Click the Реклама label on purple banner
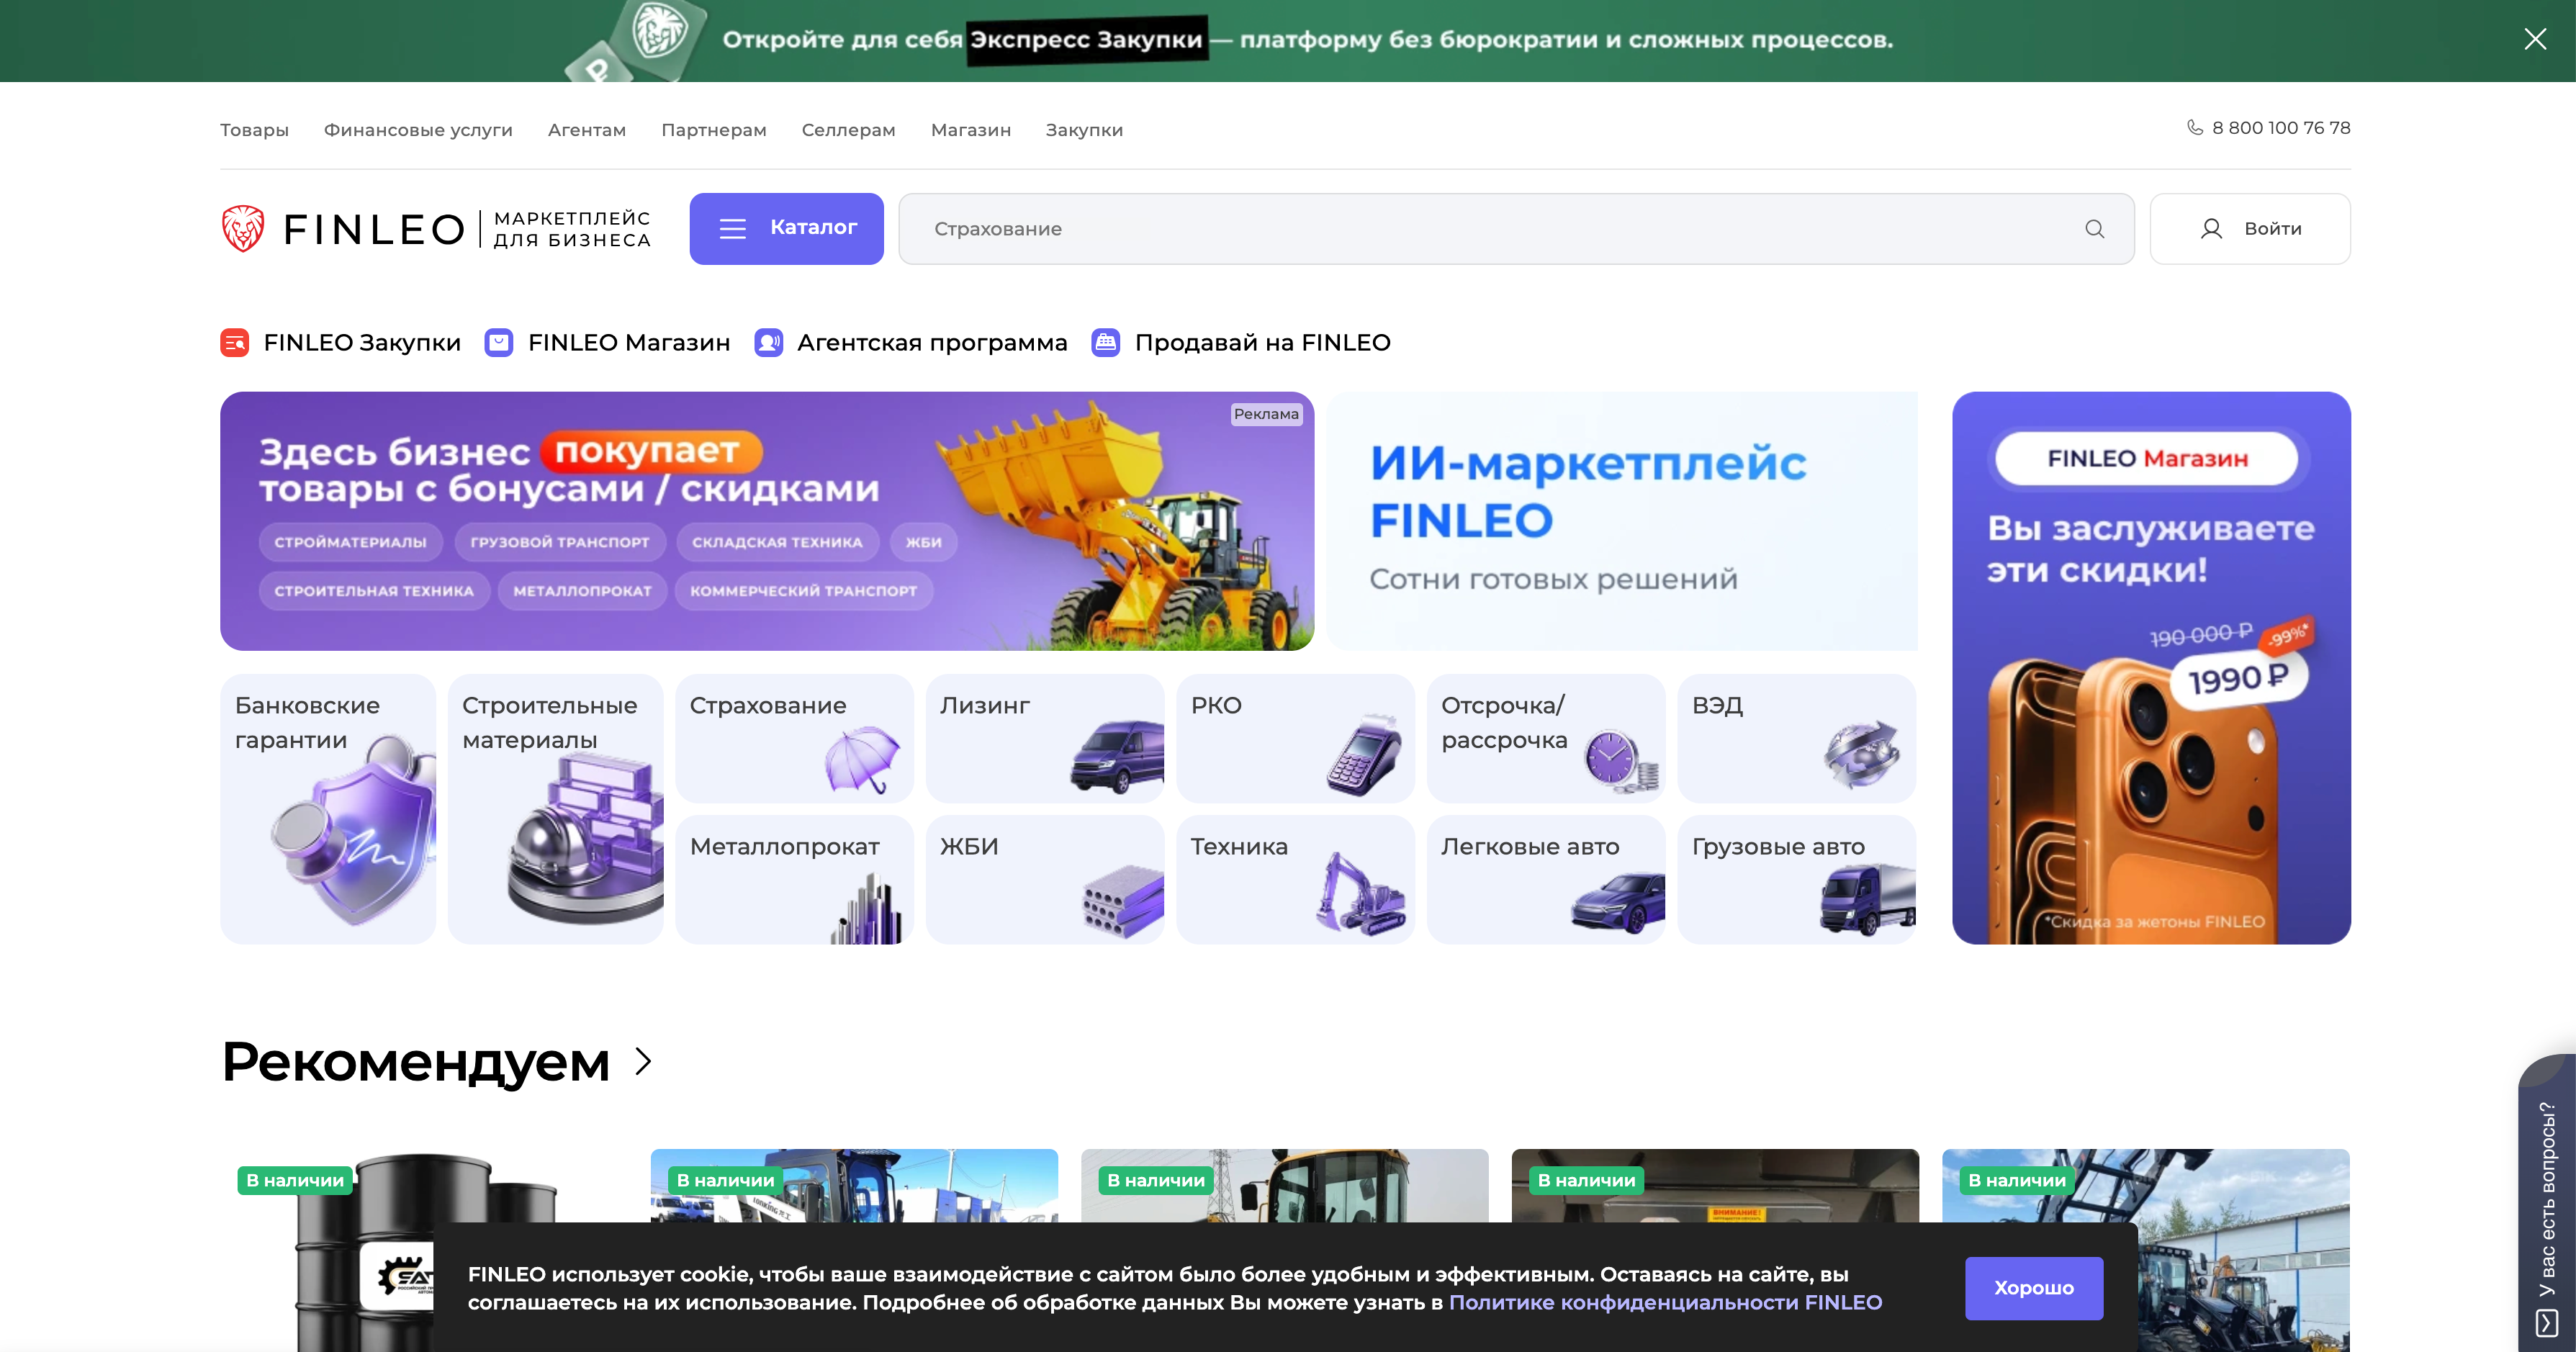The width and height of the screenshot is (2576, 1352). [x=1266, y=414]
